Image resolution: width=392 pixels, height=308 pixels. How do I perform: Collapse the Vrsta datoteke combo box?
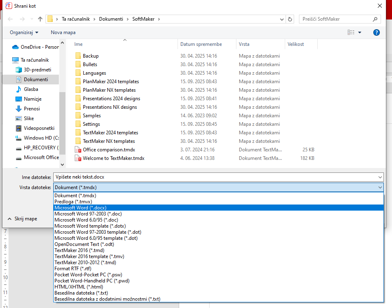click(x=380, y=187)
